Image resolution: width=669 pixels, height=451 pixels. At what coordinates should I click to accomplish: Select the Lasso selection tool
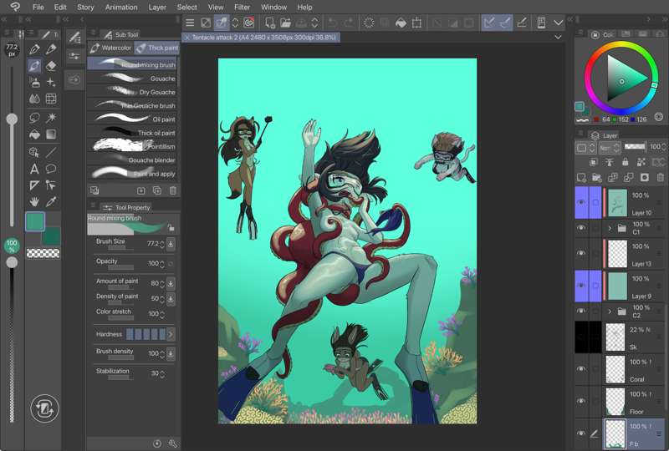click(34, 117)
